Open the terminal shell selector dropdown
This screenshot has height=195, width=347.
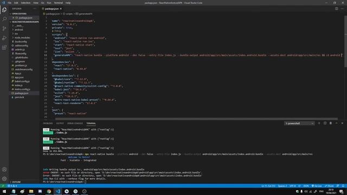tap(299, 123)
